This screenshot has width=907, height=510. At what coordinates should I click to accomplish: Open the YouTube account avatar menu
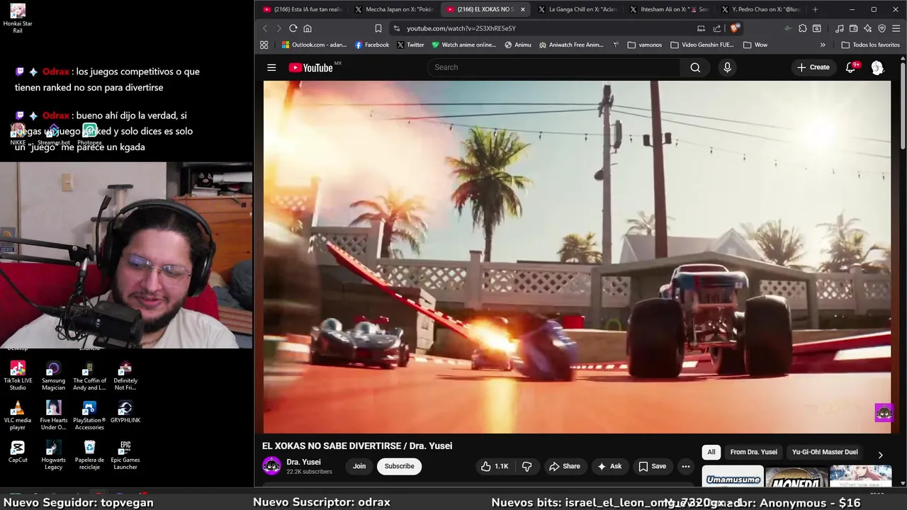point(877,67)
